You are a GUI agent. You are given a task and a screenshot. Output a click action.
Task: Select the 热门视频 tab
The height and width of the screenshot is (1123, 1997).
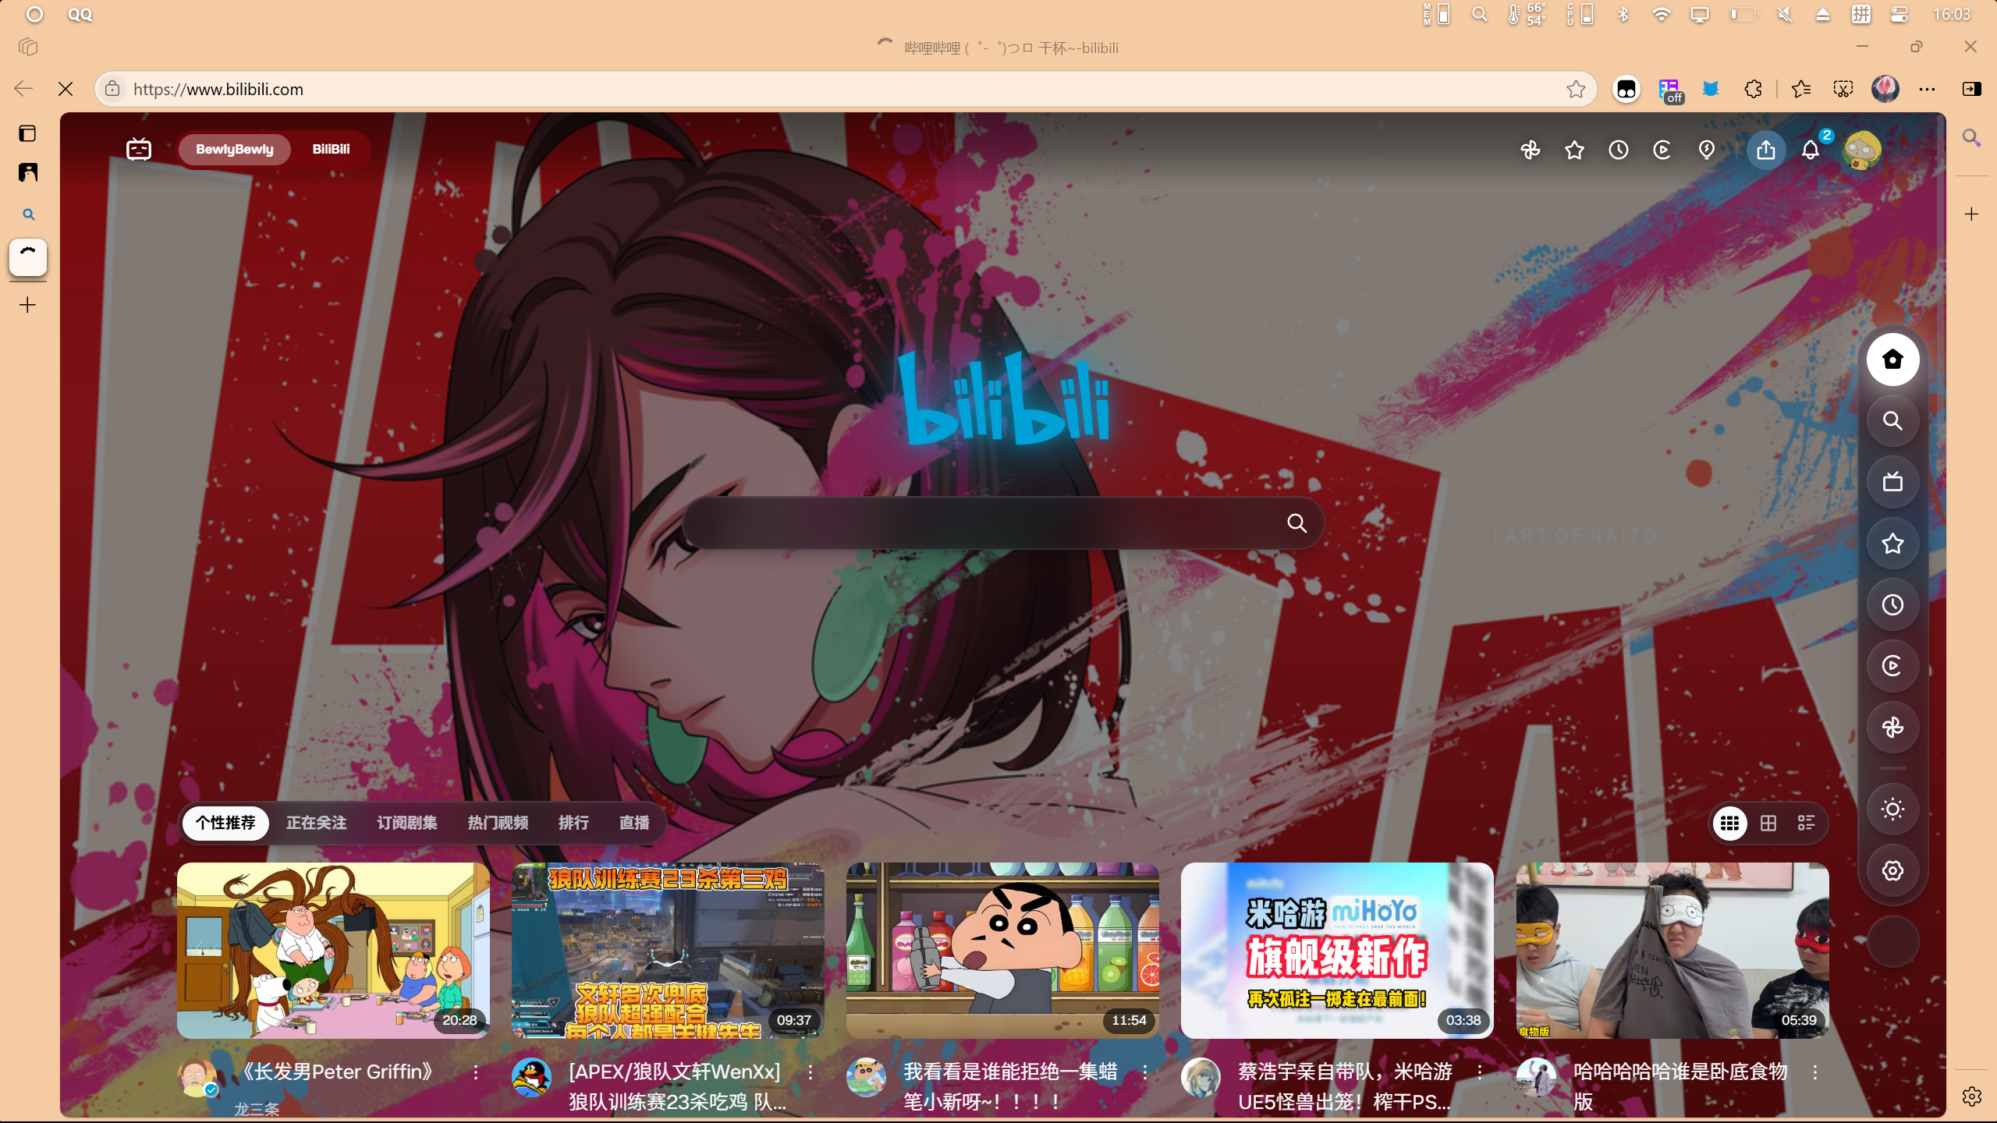(x=498, y=823)
